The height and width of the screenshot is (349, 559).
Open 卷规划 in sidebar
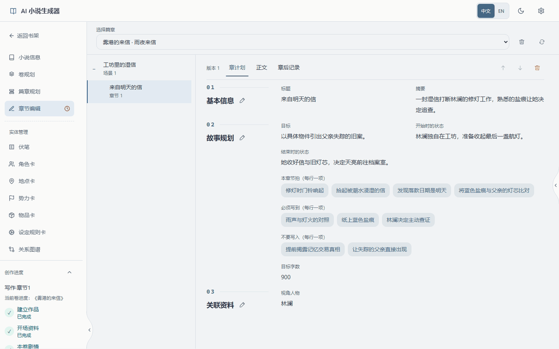point(39,75)
